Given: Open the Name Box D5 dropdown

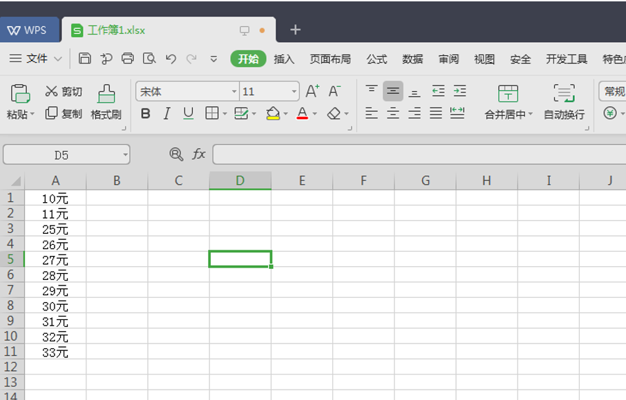Looking at the screenshot, I should tap(125, 154).
